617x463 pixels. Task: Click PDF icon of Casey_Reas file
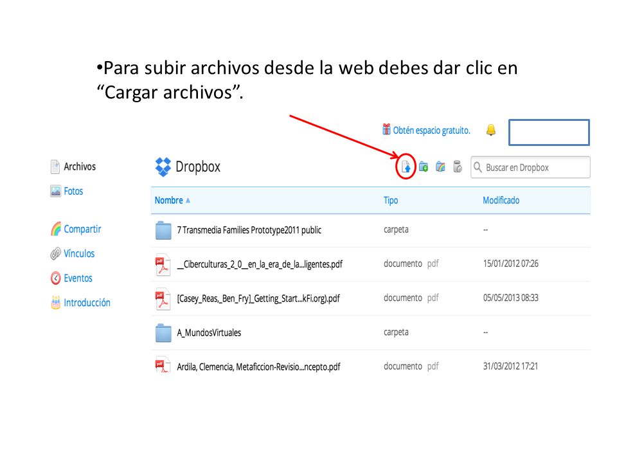pyautogui.click(x=163, y=299)
